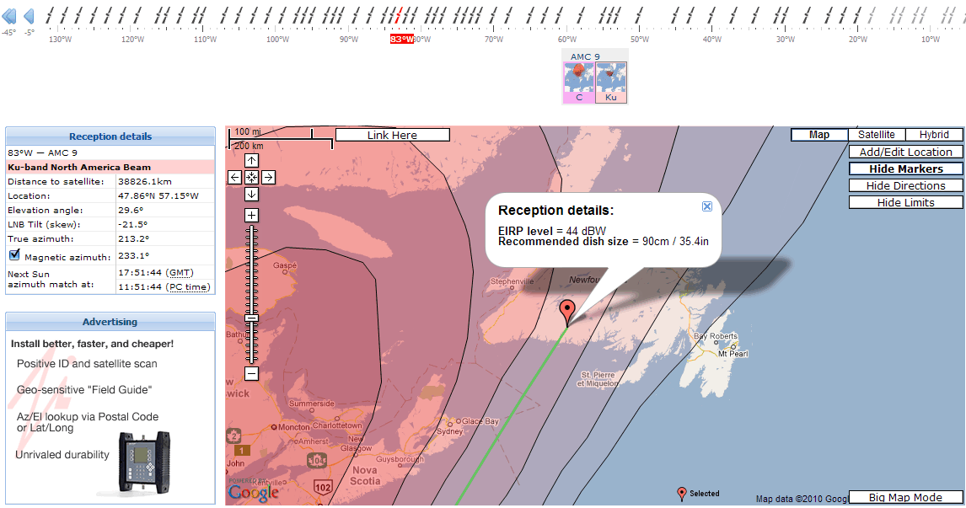The image size is (966, 508).
Task: Pan the map upward with the arrow button
Action: point(251,161)
